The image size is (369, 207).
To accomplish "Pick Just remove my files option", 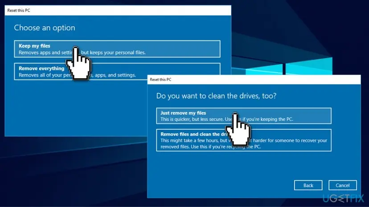I will (x=244, y=115).
